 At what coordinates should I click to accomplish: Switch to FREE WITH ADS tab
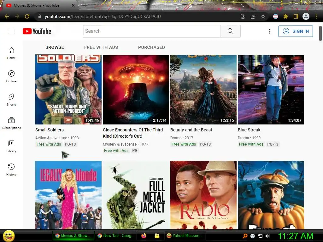click(101, 47)
